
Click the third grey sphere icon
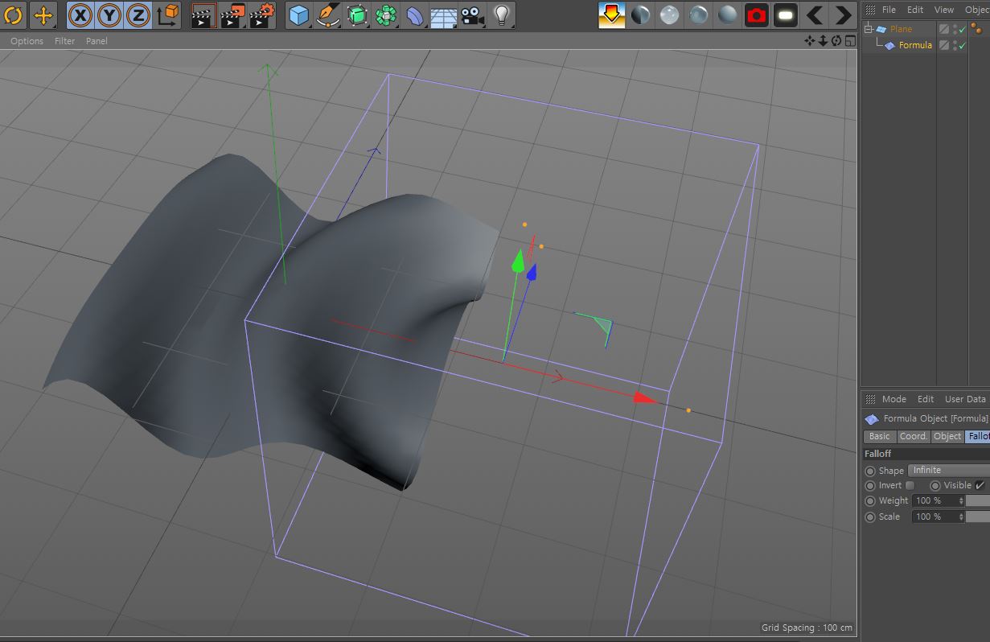pyautogui.click(x=699, y=14)
